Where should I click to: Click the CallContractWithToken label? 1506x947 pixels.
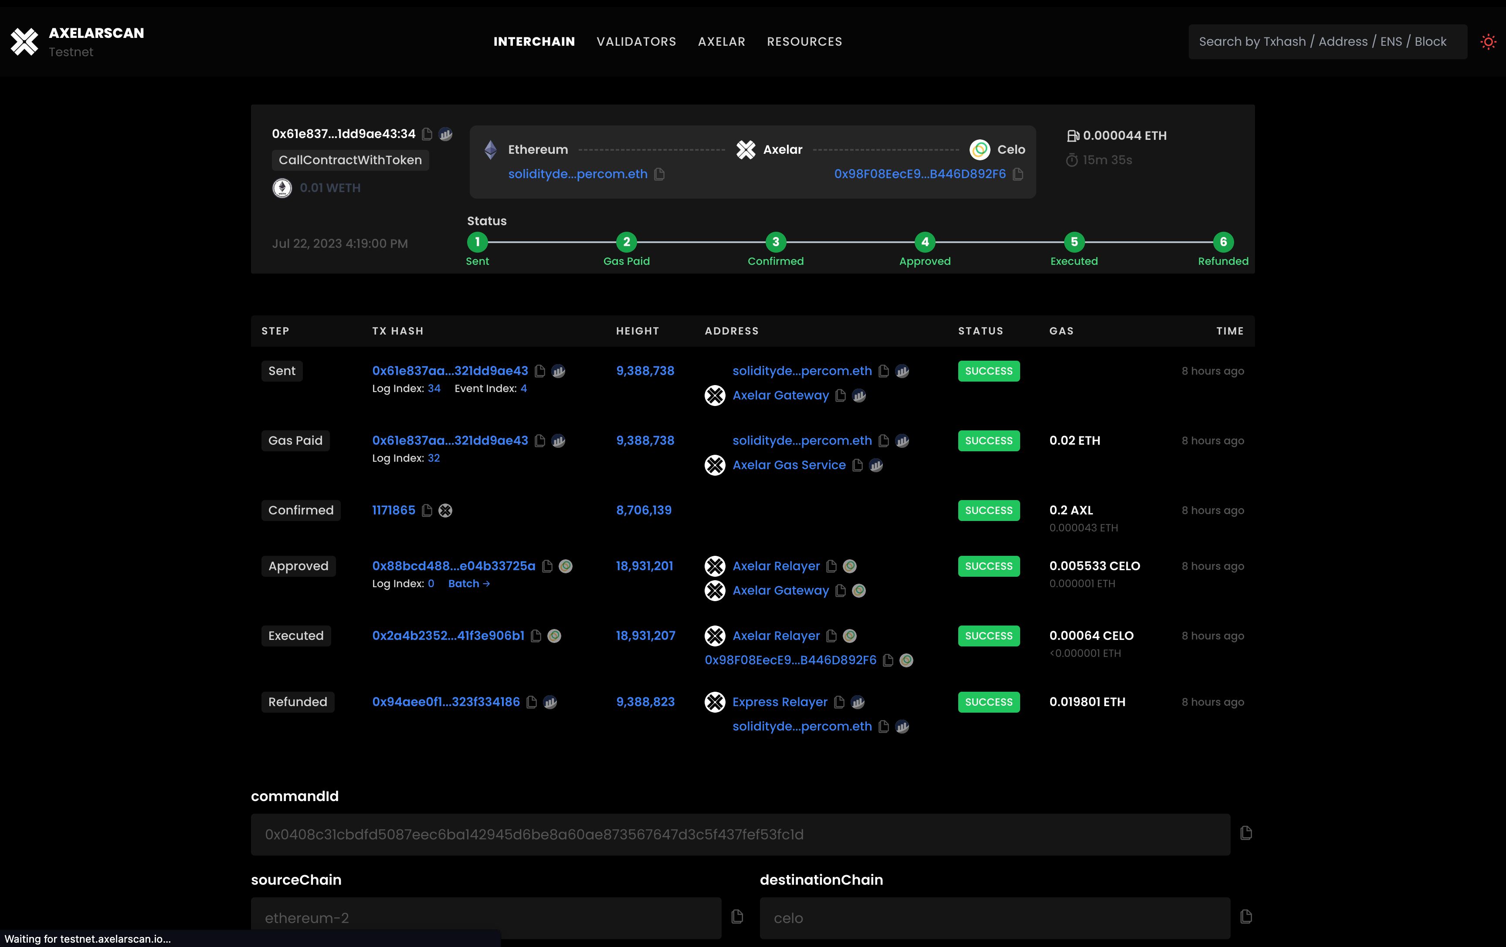tap(350, 160)
